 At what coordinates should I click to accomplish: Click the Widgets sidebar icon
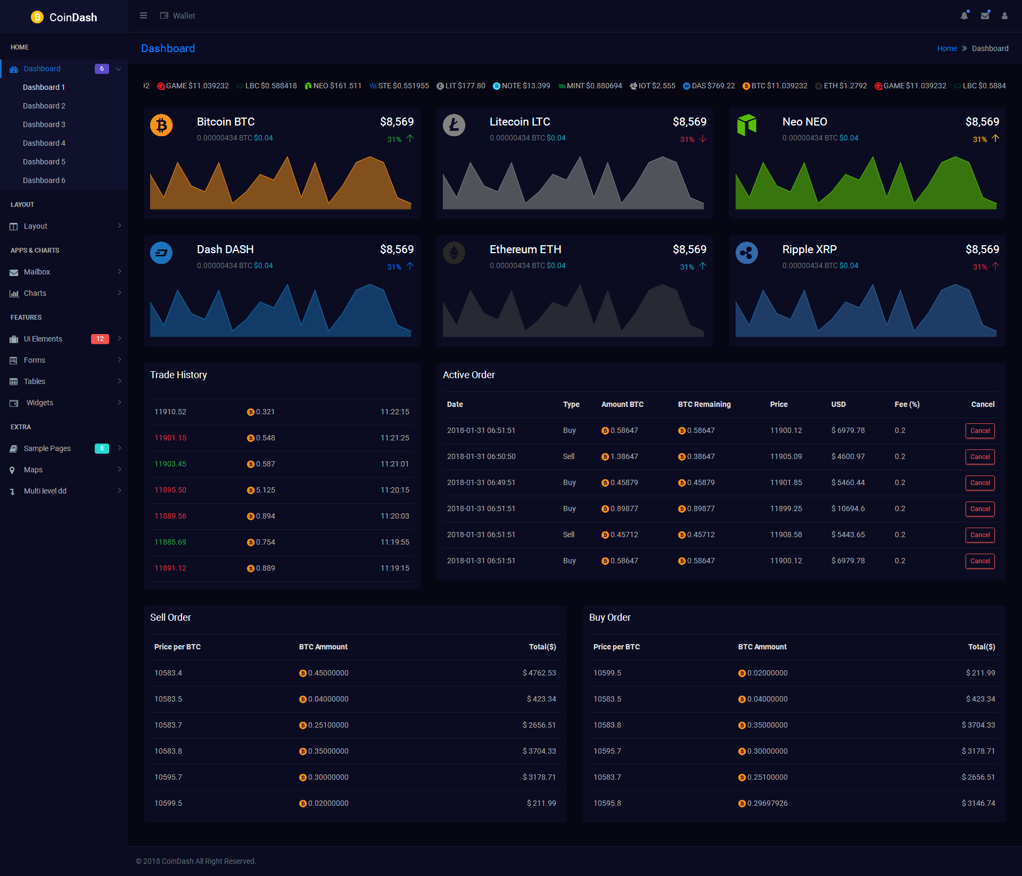[x=14, y=403]
